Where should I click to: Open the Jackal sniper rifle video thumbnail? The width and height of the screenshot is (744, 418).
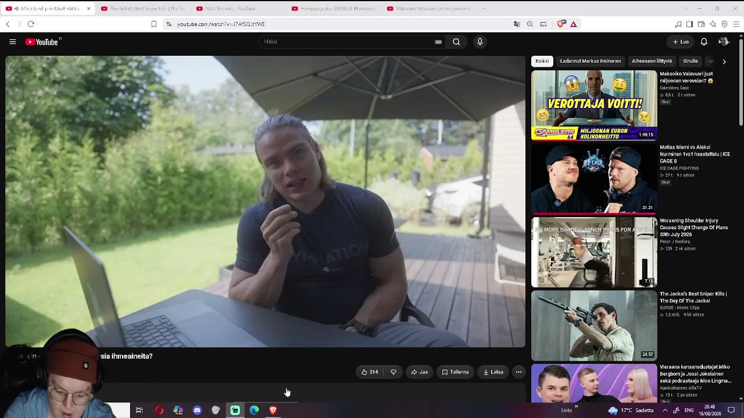point(594,326)
